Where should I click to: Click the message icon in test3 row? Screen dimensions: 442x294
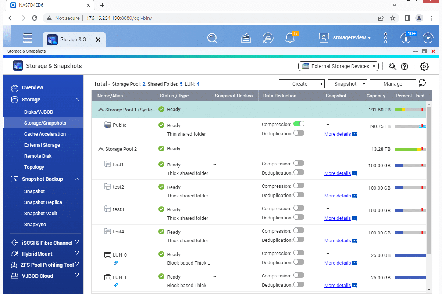355,218
